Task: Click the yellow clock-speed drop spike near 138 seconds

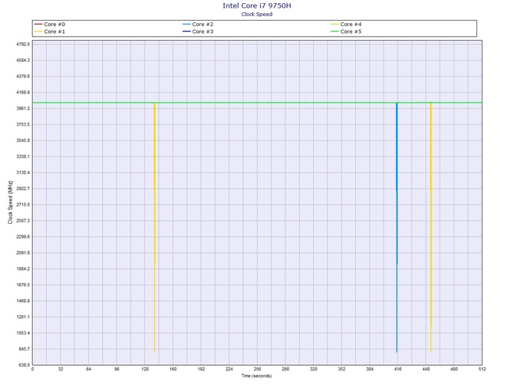Action: [x=154, y=228]
